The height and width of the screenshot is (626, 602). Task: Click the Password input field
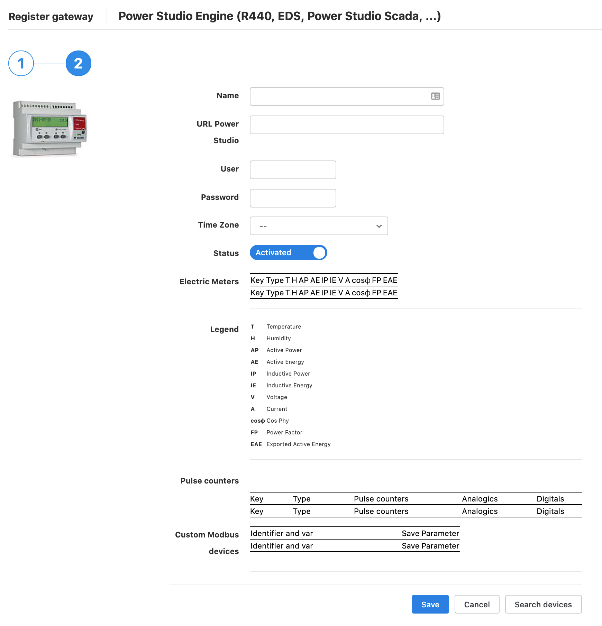[293, 198]
